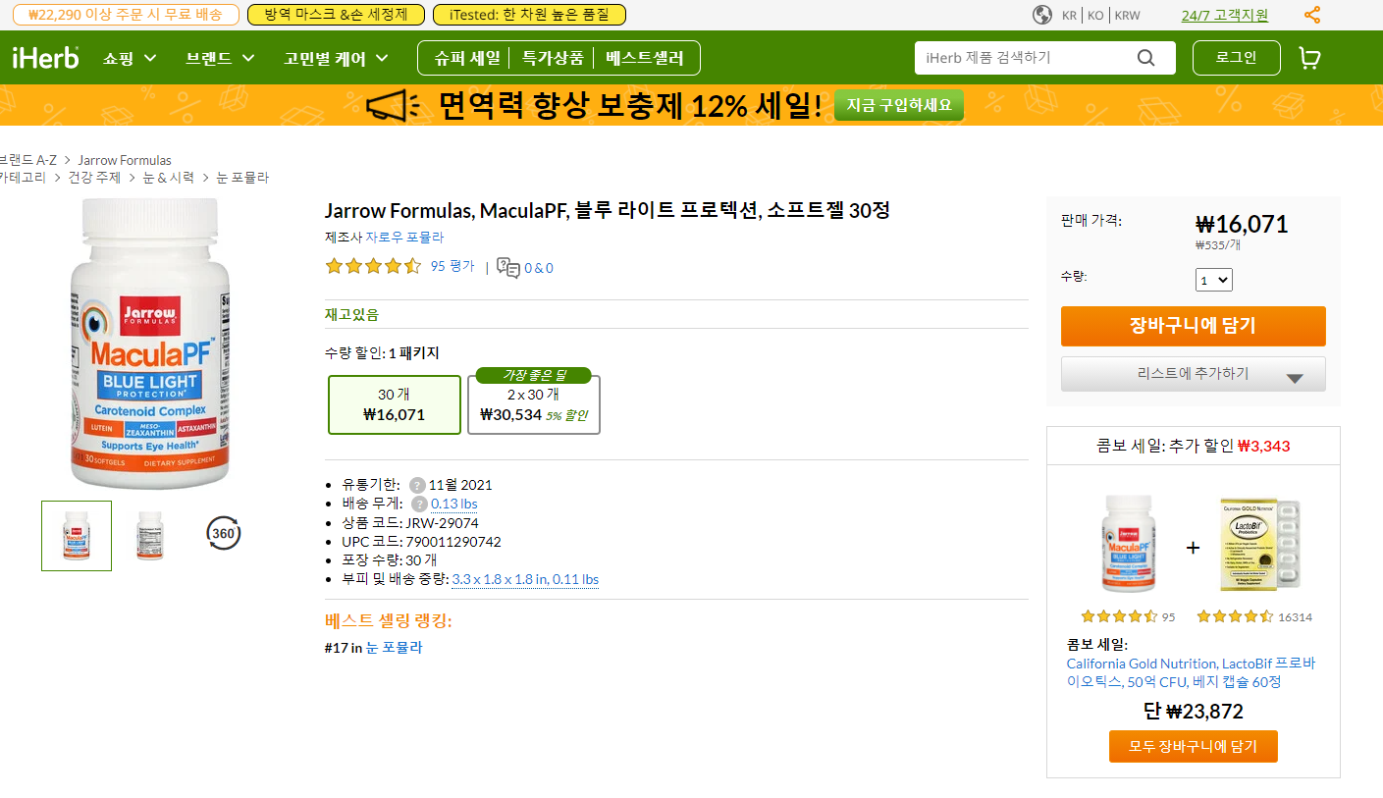Select the 2 x 30 개 package option

(533, 404)
